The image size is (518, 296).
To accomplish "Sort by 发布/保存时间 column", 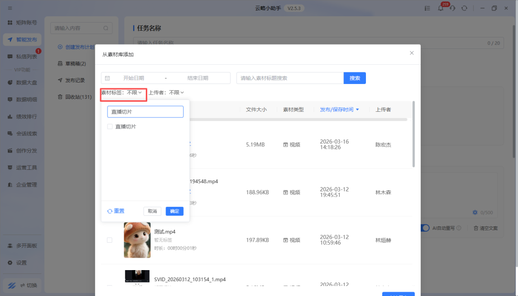I will point(340,109).
